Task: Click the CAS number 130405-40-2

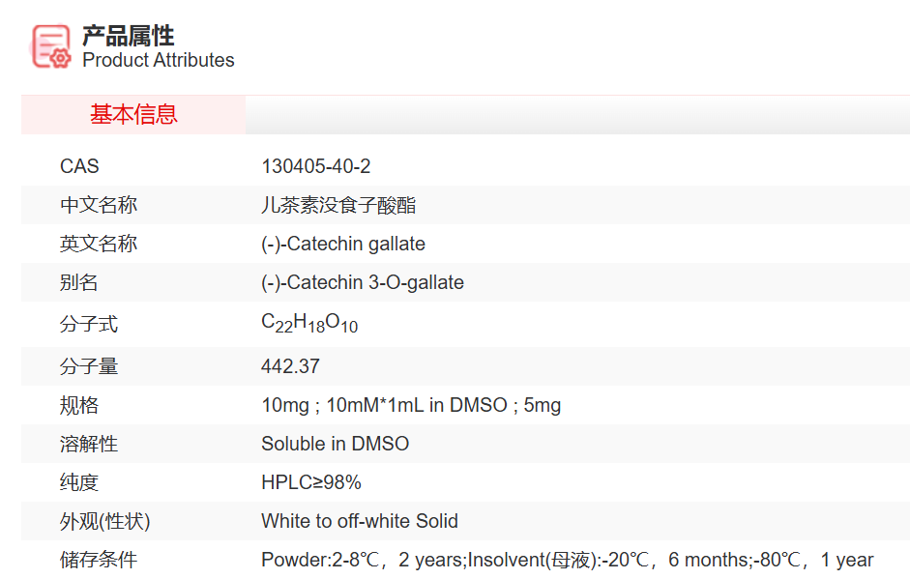Action: point(315,166)
